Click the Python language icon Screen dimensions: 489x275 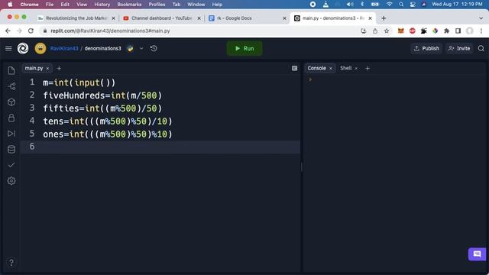(130, 48)
